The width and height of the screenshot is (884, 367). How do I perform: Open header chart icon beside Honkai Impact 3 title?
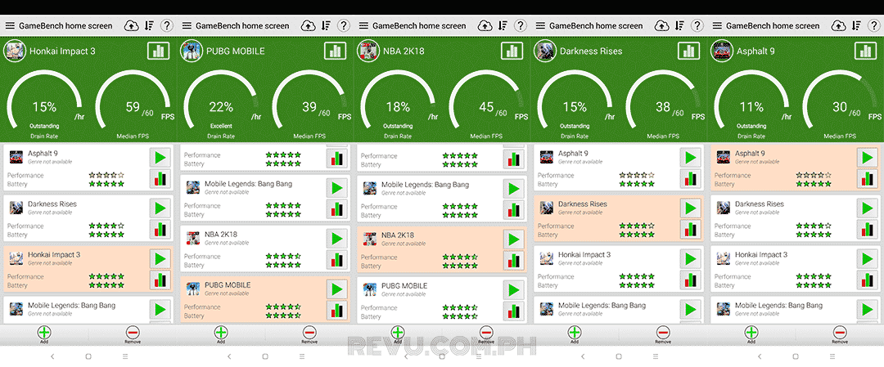tap(159, 51)
